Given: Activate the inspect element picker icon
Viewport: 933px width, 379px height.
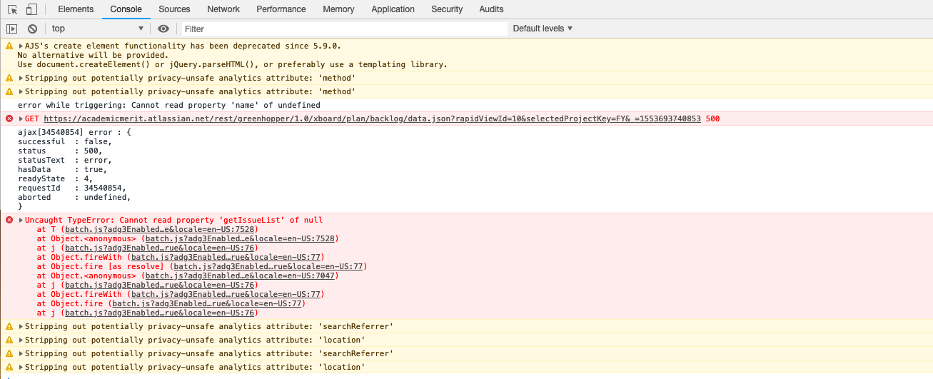Looking at the screenshot, I should click(12, 9).
